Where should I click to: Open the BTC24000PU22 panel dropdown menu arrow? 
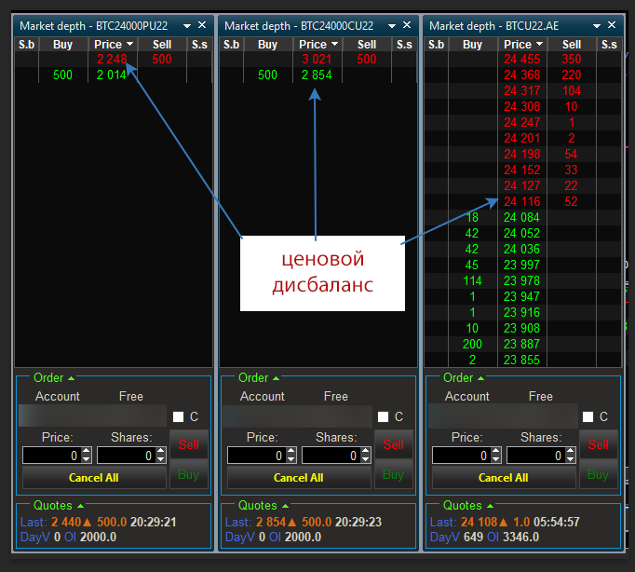click(187, 26)
